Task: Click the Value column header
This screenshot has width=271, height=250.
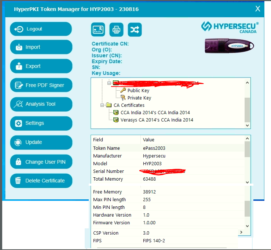Action: [x=149, y=140]
